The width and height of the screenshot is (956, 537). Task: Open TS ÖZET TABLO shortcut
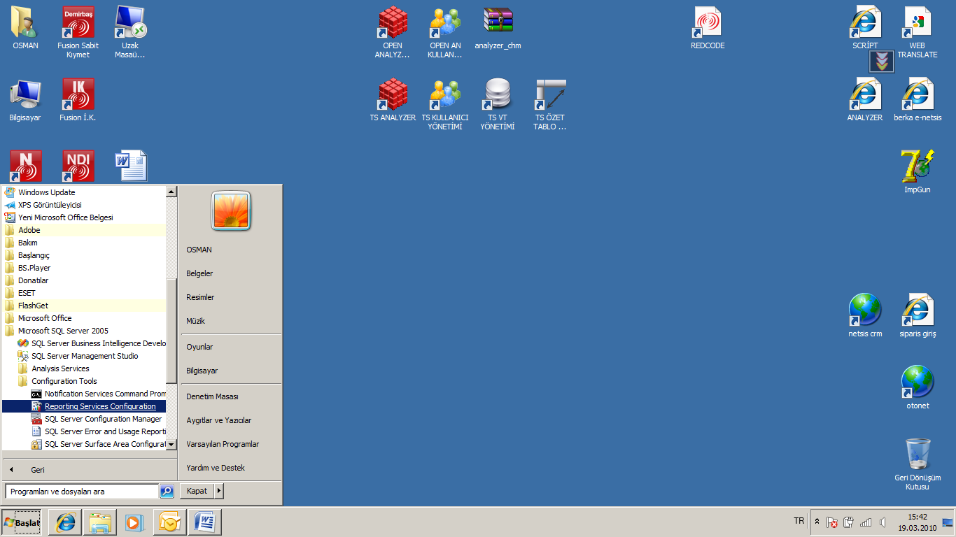(550, 94)
